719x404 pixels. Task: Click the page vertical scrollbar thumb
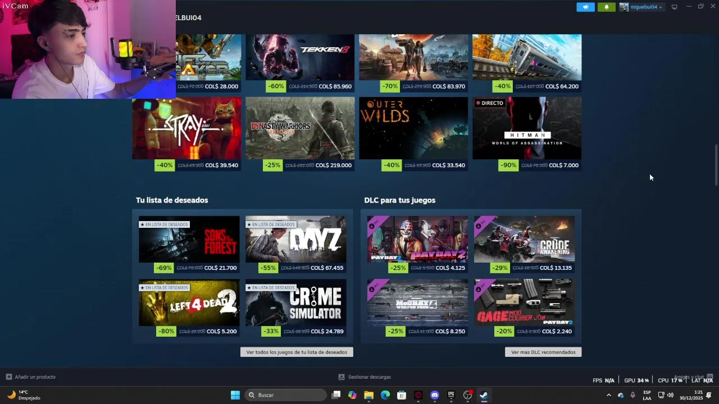point(716,165)
